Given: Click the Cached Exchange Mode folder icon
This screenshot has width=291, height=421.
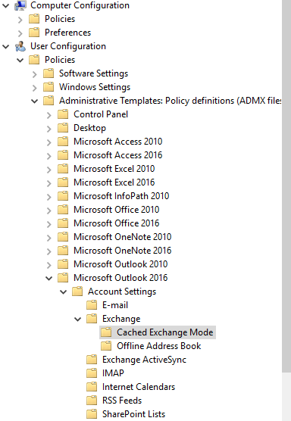Looking at the screenshot, I should (x=106, y=332).
